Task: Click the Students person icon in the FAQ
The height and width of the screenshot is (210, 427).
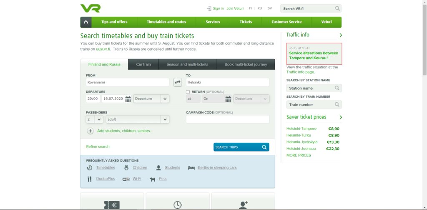Action: 158,168
